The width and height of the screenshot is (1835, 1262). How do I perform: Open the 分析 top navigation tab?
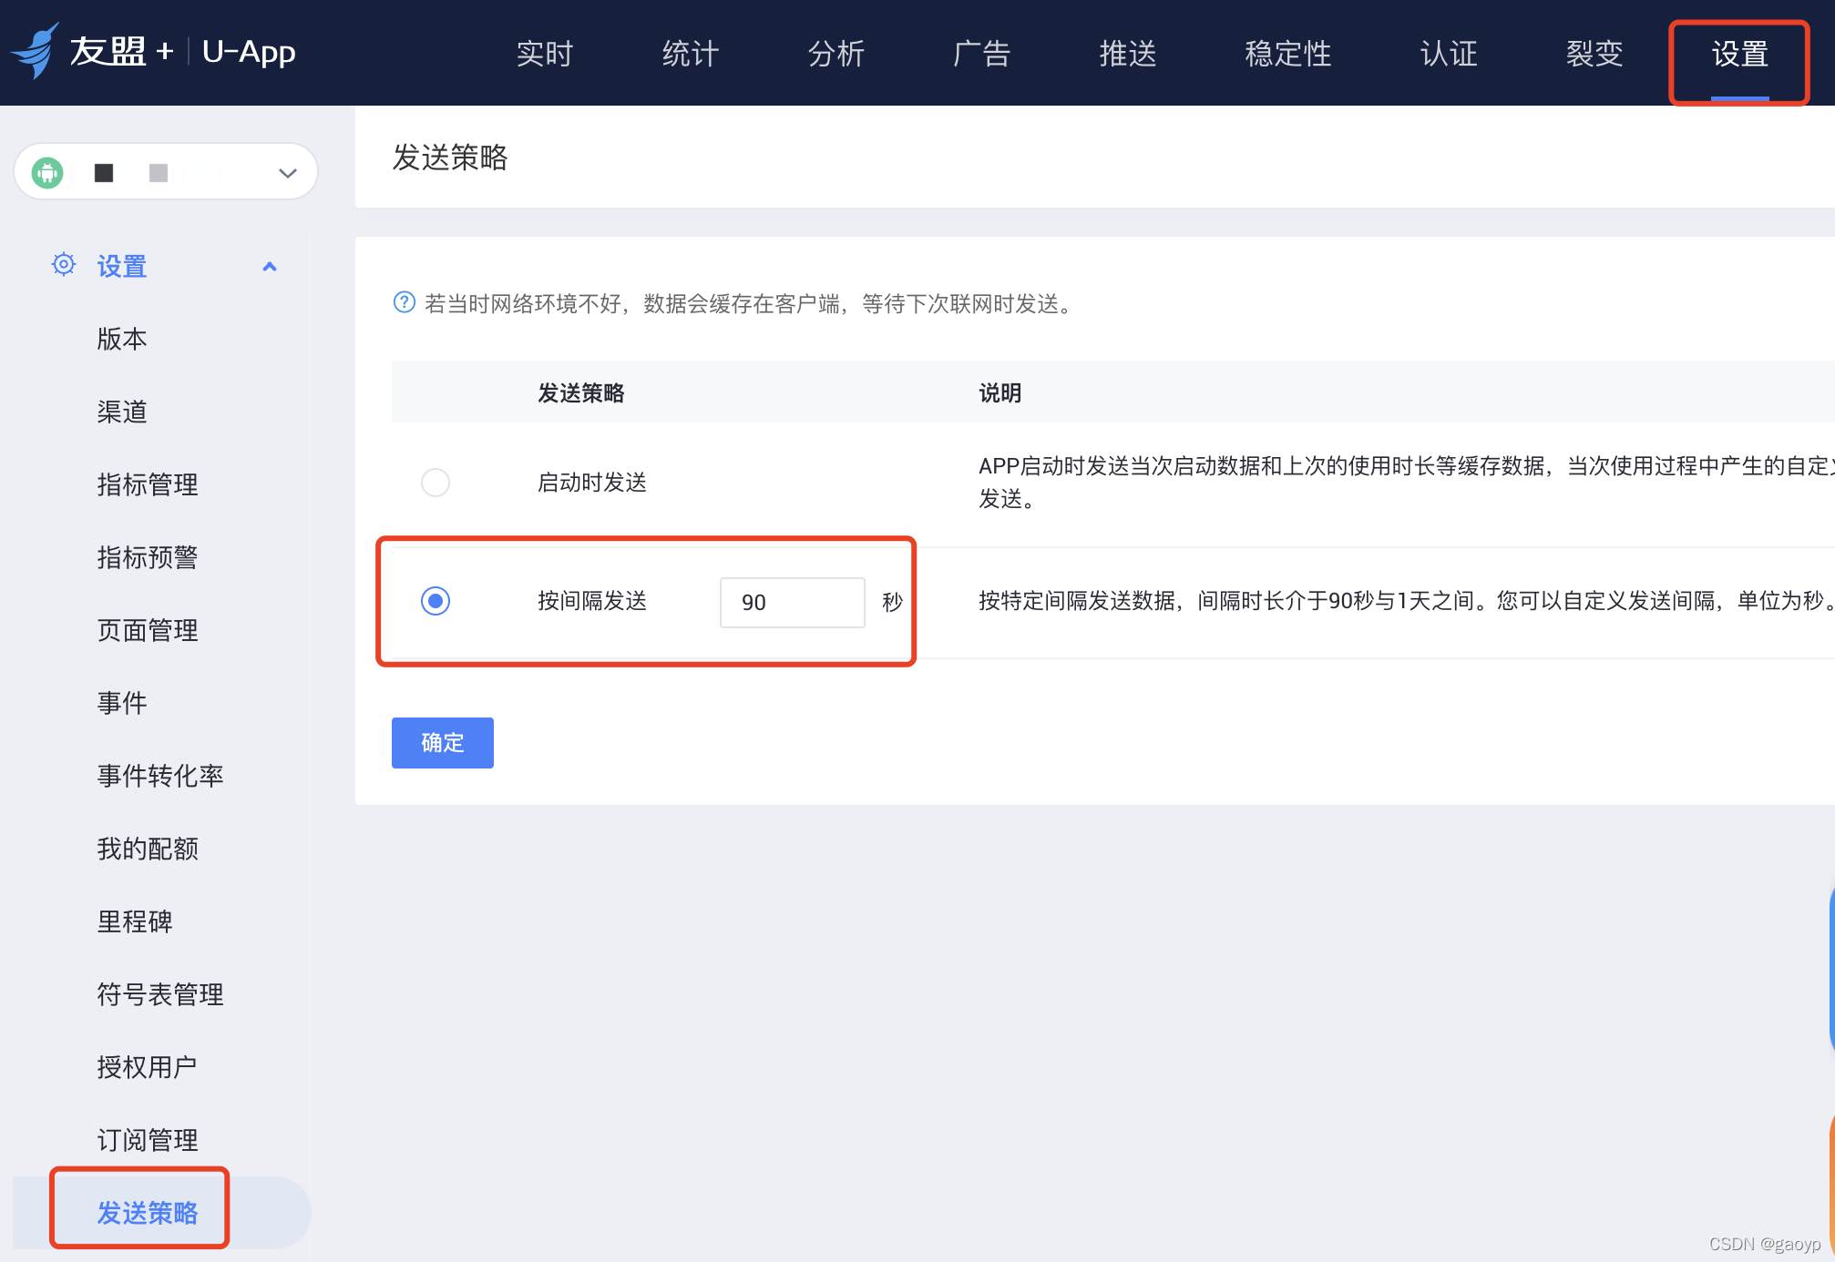[835, 53]
